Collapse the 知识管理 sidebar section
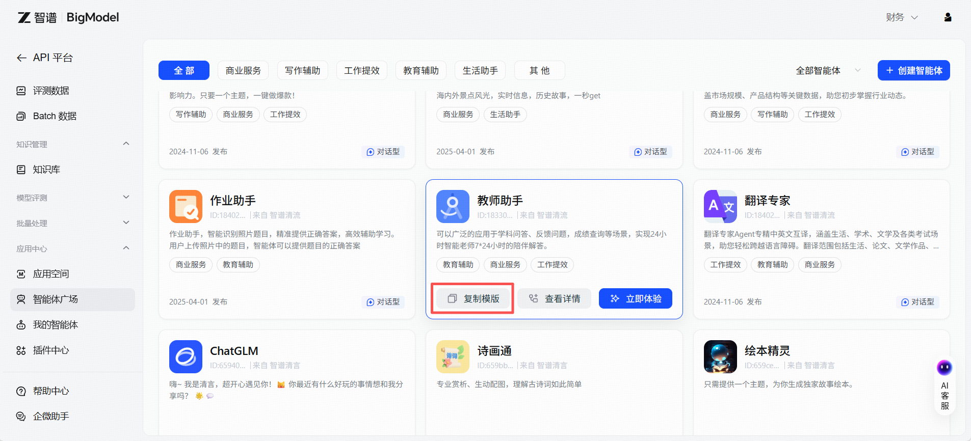Viewport: 971px width, 441px height. [126, 144]
